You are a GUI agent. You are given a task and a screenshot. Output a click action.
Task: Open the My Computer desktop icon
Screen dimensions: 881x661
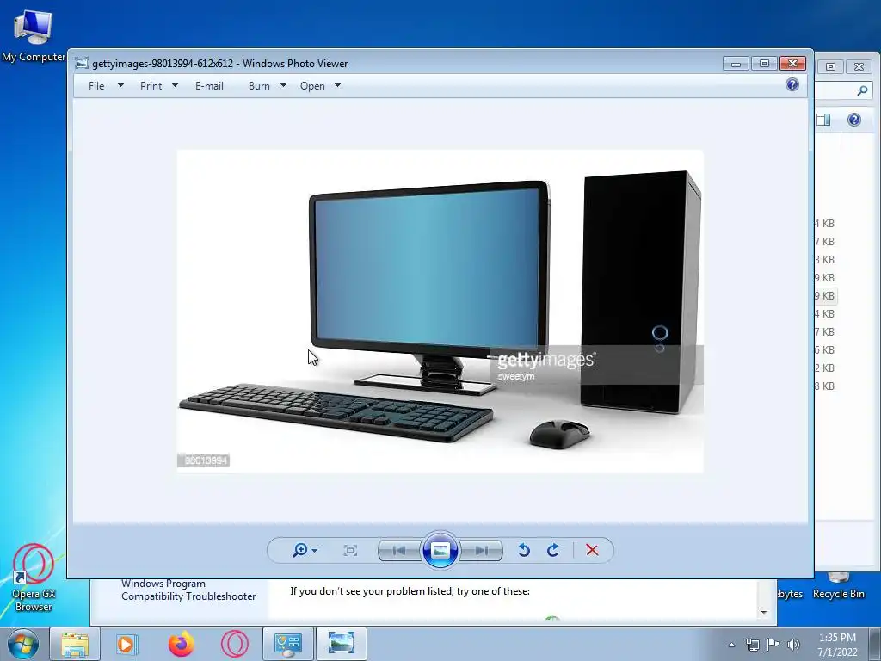tap(34, 37)
